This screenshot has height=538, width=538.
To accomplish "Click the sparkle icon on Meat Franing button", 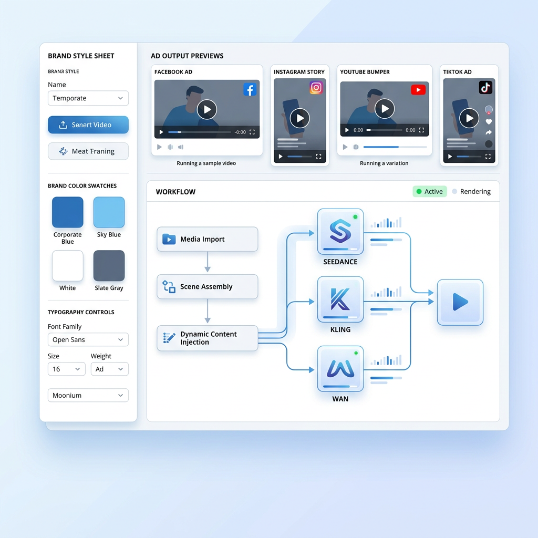I will 63,151.
